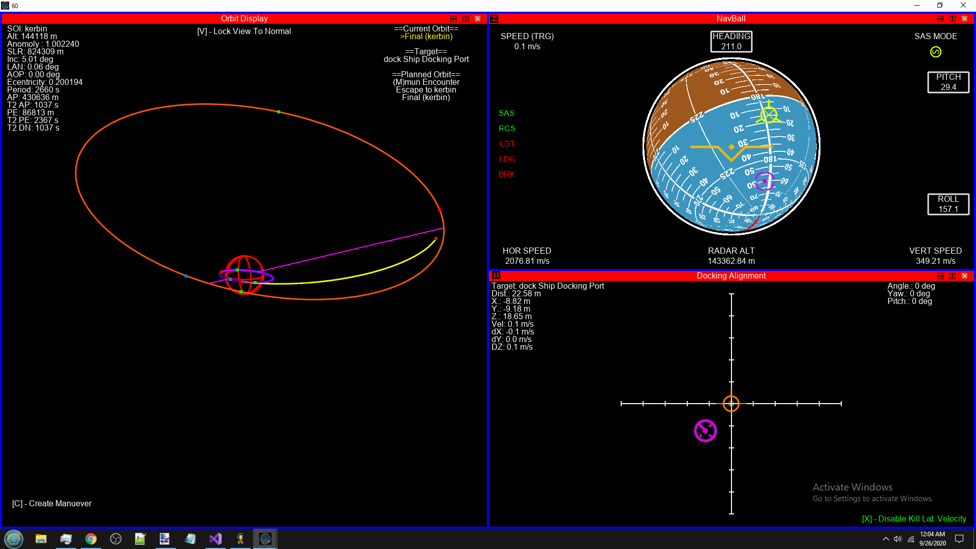The image size is (976, 549).
Task: Click Lock View To Normal option
Action: [x=244, y=31]
